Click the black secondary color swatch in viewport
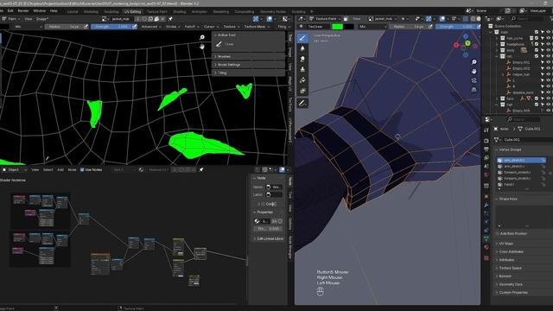The image size is (553, 311). [x=348, y=27]
